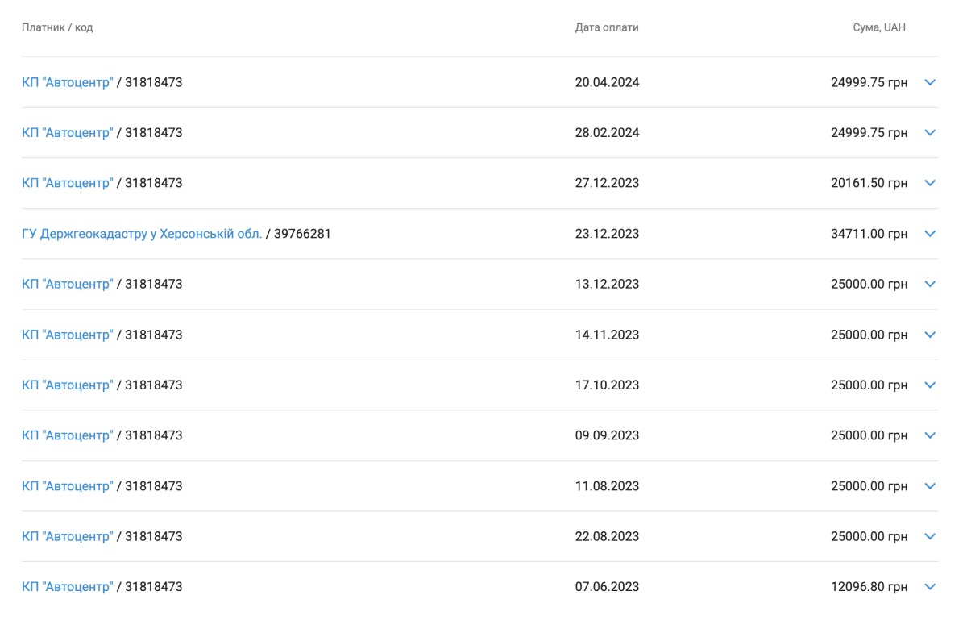Expand the 09.09.2023 payment chevron

click(x=930, y=435)
